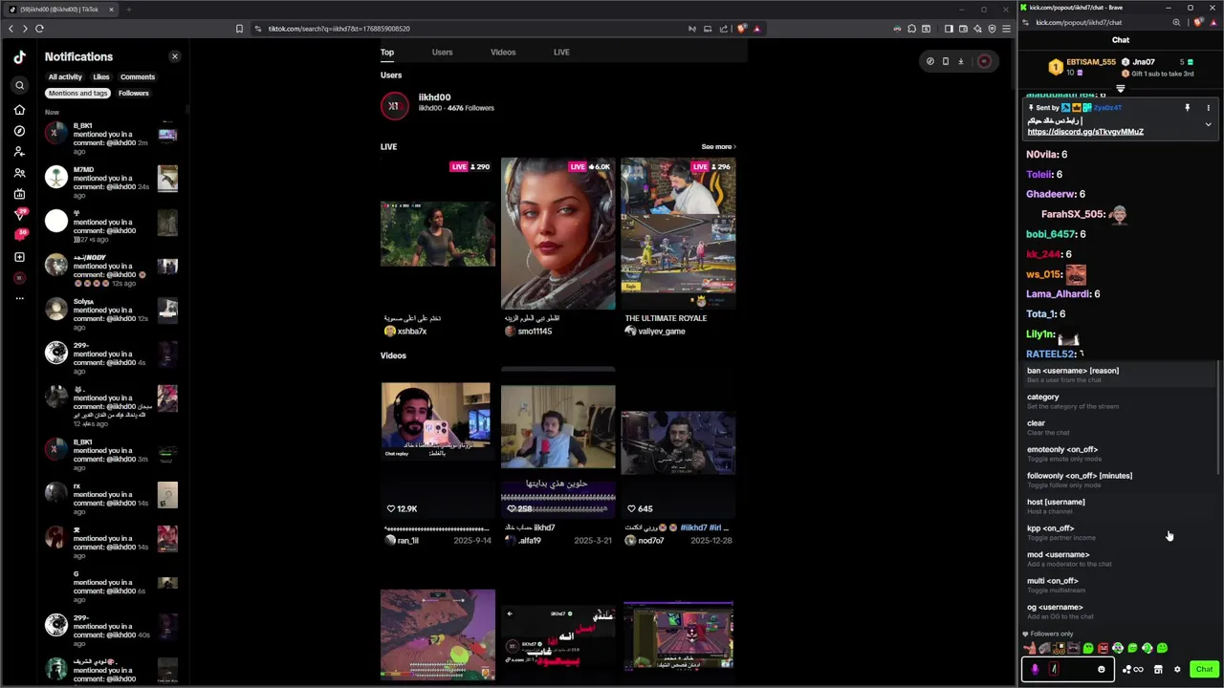Image resolution: width=1224 pixels, height=688 pixels.
Task: Open THE ULTIMATE ROYALE live thumbnail
Action: [x=678, y=233]
